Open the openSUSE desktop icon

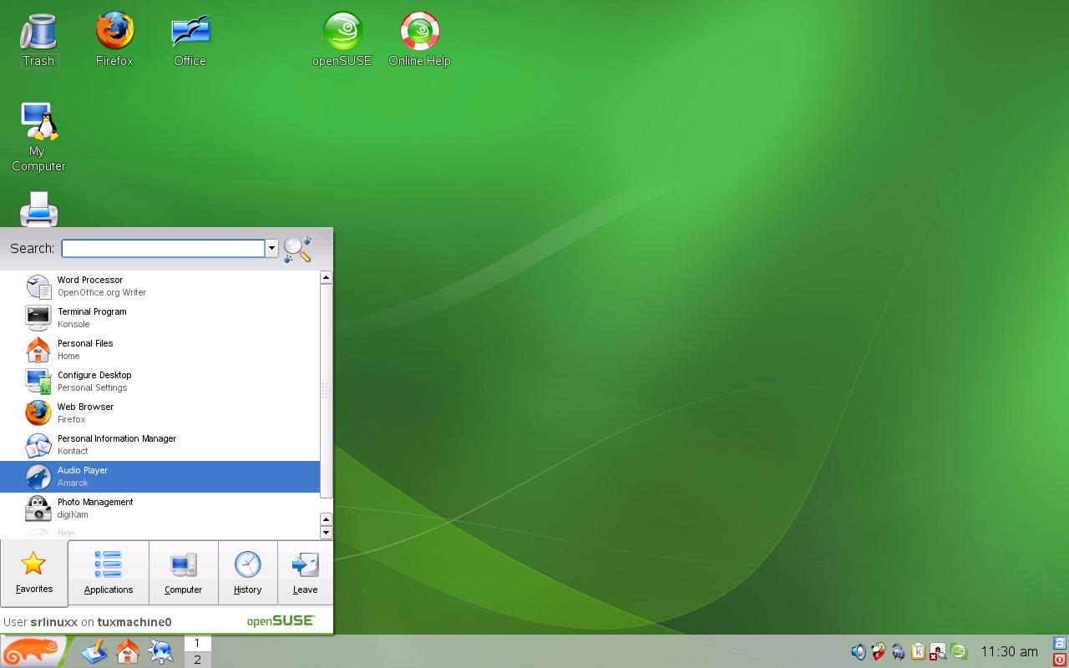tap(342, 39)
